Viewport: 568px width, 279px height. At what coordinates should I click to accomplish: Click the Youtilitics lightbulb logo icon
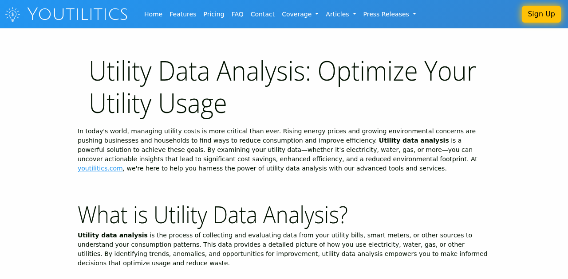click(12, 14)
